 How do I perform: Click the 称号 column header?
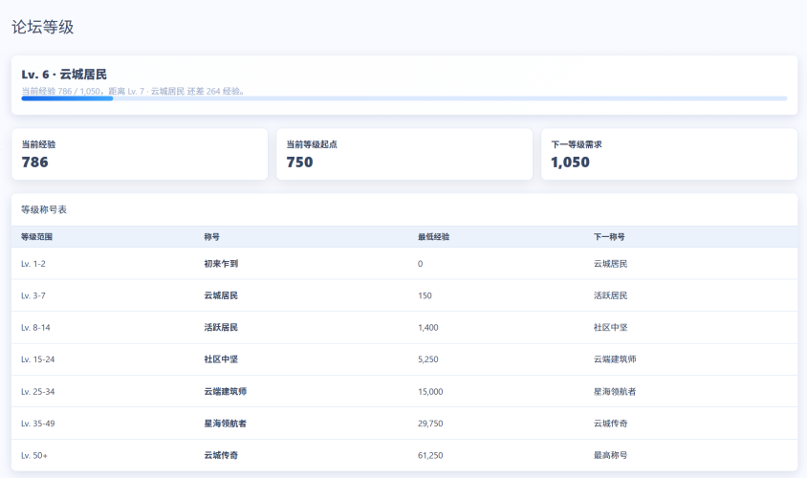[x=211, y=237]
